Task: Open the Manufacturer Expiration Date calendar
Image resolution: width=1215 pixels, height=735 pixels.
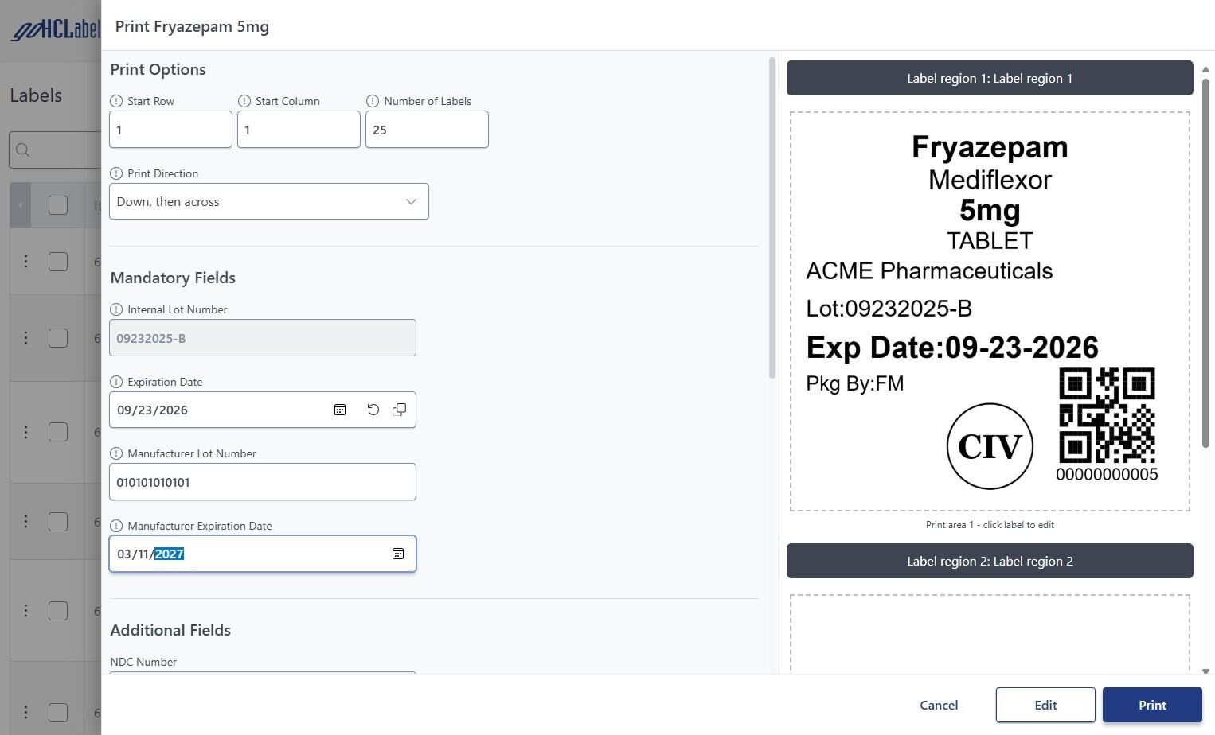Action: click(x=398, y=554)
